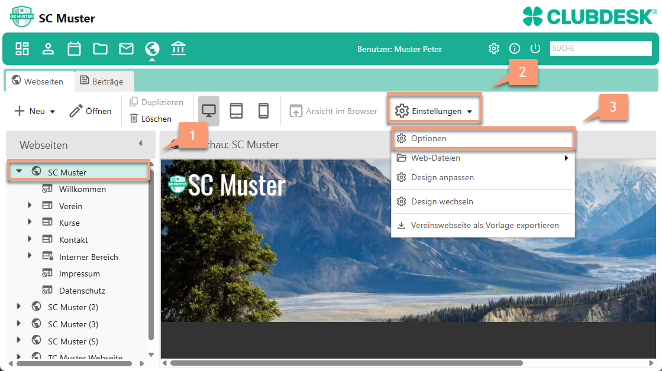Open the dashboard grid icon in navigation bar

[22, 48]
